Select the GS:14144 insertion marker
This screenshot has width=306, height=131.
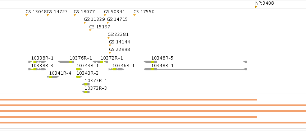coord(110,45)
